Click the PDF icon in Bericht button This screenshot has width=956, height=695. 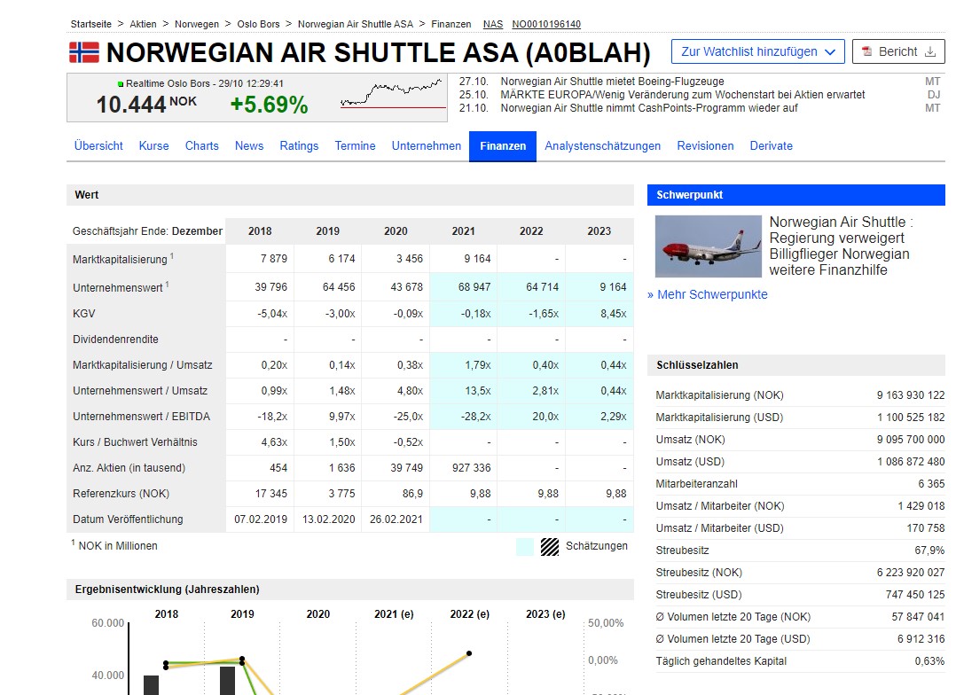coord(866,51)
